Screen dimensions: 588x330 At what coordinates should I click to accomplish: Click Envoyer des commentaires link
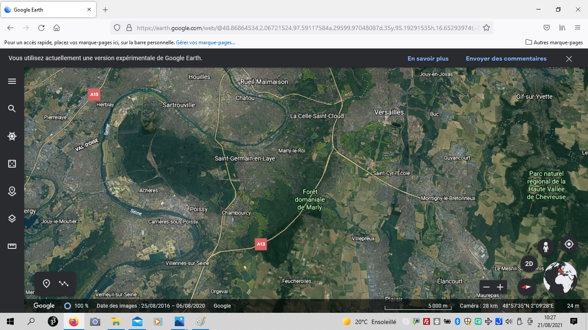coord(506,59)
